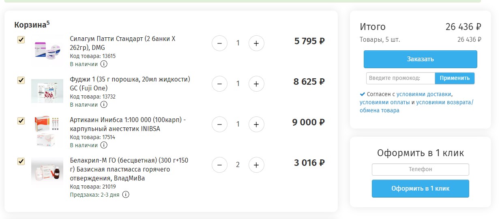Apply promo code with Применить button
Viewport: 500px width, 219px height.
coord(455,78)
